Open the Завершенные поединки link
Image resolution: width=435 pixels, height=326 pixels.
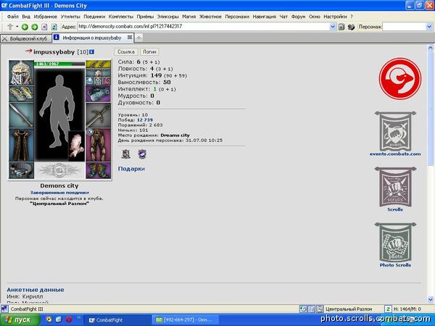[59, 193]
